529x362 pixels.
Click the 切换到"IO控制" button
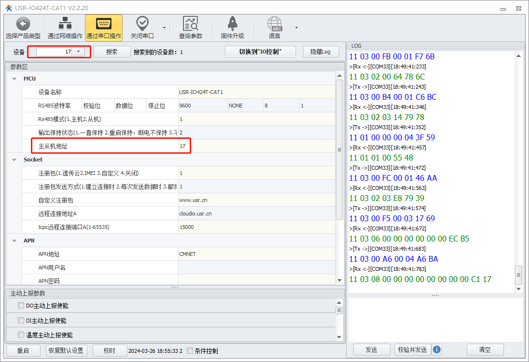(x=260, y=52)
